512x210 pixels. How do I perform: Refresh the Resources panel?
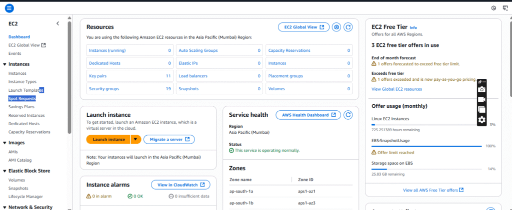tap(348, 27)
